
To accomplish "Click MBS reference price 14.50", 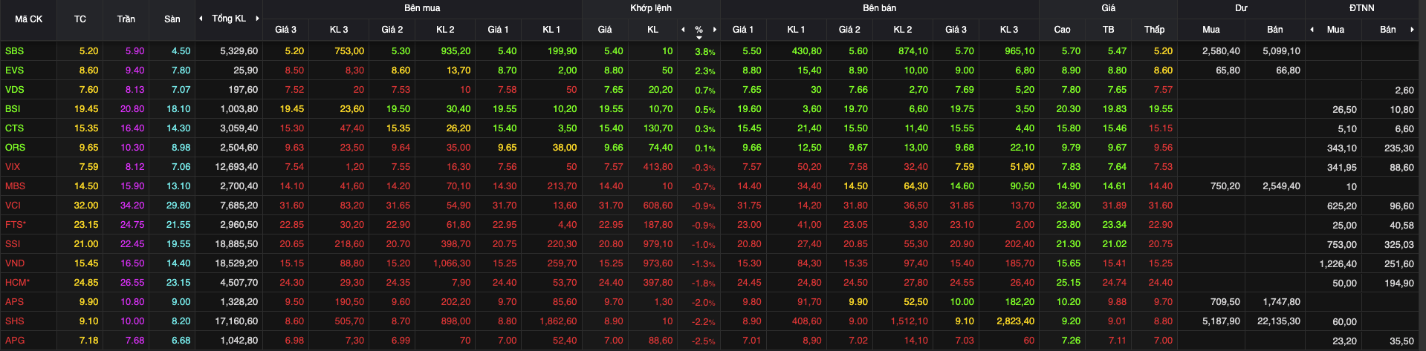I will [86, 186].
